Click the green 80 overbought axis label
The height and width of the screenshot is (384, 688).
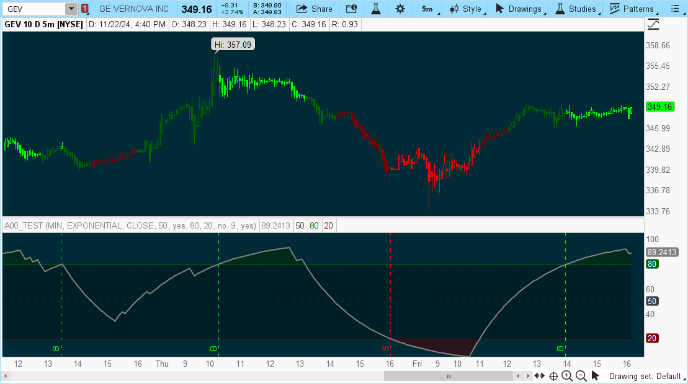pyautogui.click(x=652, y=264)
